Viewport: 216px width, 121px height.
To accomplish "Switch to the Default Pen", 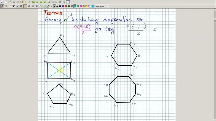I will [x=48, y=6].
